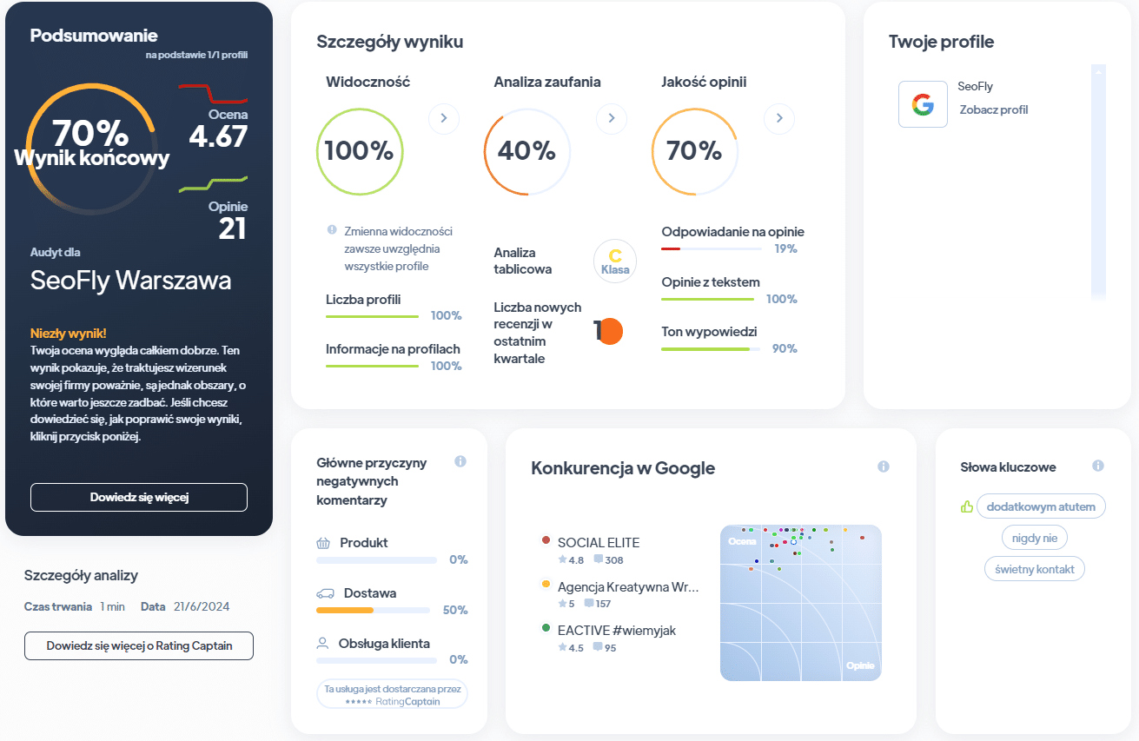The height and width of the screenshot is (741, 1139).
Task: Select the nigdy nie keyword tag
Action: [x=1035, y=538]
